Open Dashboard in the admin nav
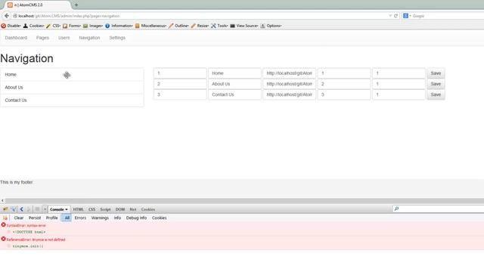Viewport: 484px width, 272px height. pyautogui.click(x=16, y=38)
